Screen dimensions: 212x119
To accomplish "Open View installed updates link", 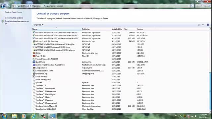I will [14, 18].
